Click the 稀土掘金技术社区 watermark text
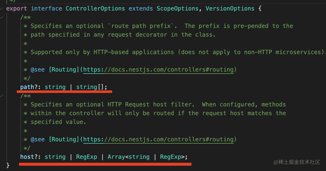This screenshot has width=326, height=171. [299, 162]
